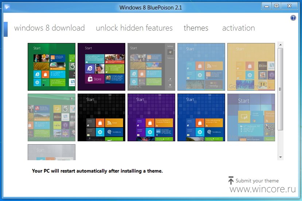Click the text 'Your PC will restart automatically after installing a theme.'
302x201 pixels.
[97, 171]
